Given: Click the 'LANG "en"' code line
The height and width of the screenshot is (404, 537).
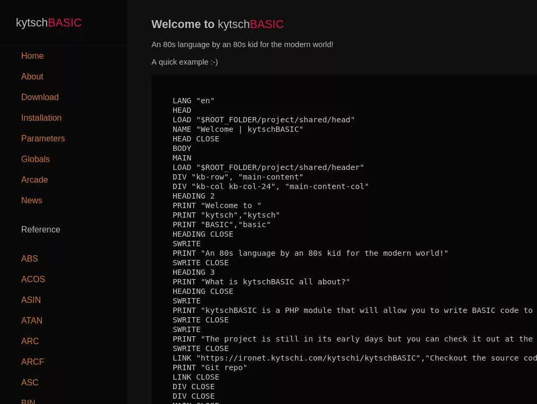Looking at the screenshot, I should [x=193, y=101].
